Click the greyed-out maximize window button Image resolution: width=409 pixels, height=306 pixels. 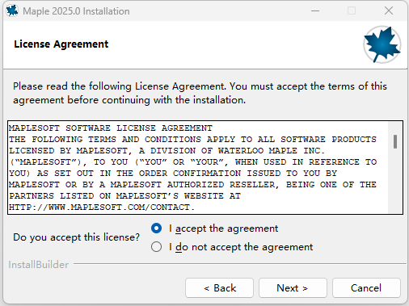tap(352, 11)
